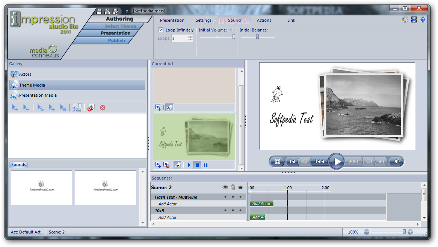Click the Save floppy icon in title bar
438x247 pixels.
coord(99,11)
